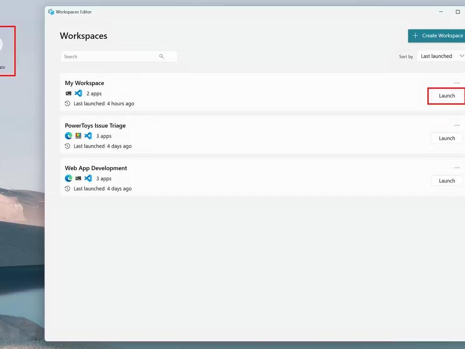Launch the Web App Development workspace
This screenshot has width=465, height=349.
click(x=447, y=180)
